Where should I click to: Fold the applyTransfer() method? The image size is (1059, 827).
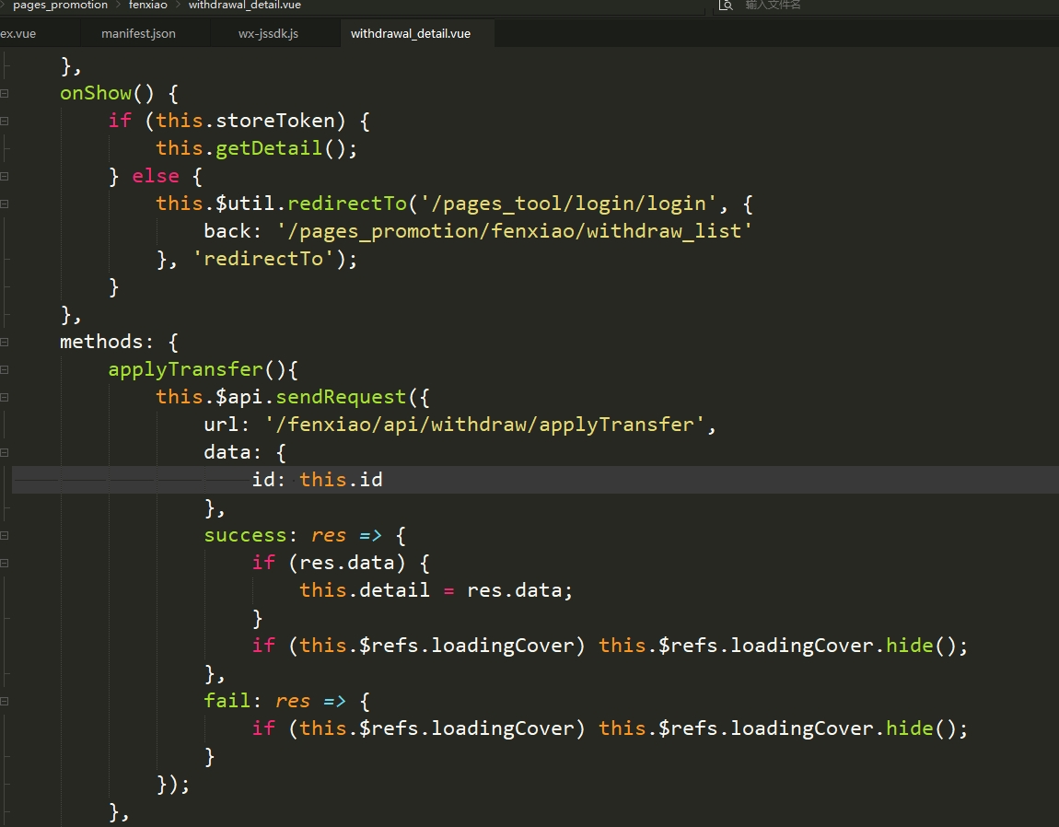(6, 369)
